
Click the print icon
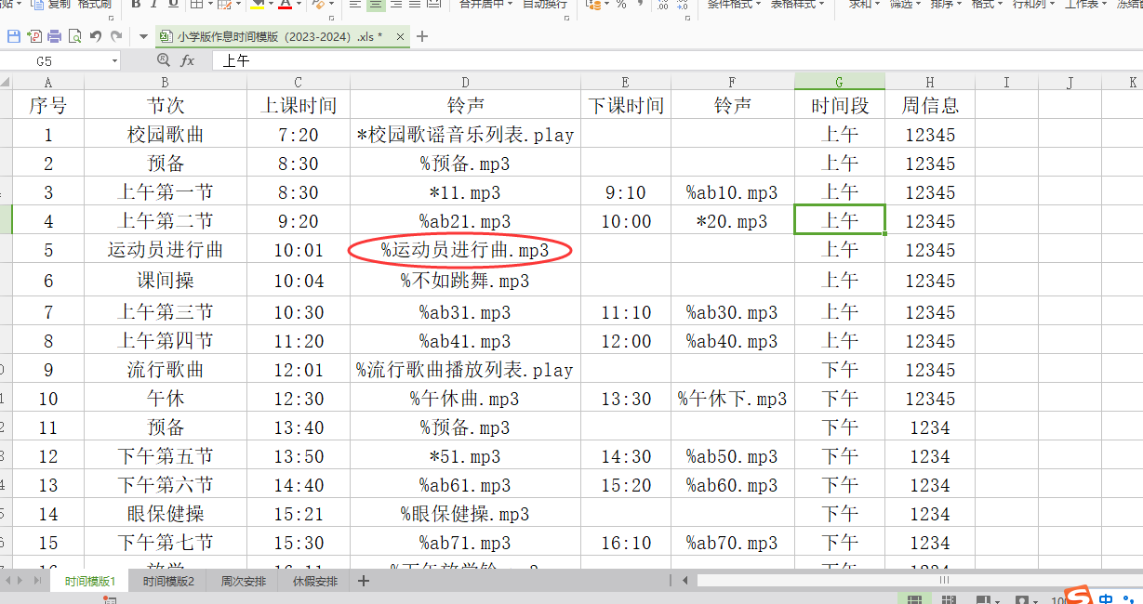click(x=54, y=37)
